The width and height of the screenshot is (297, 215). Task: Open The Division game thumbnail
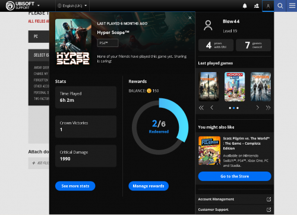pos(261,87)
